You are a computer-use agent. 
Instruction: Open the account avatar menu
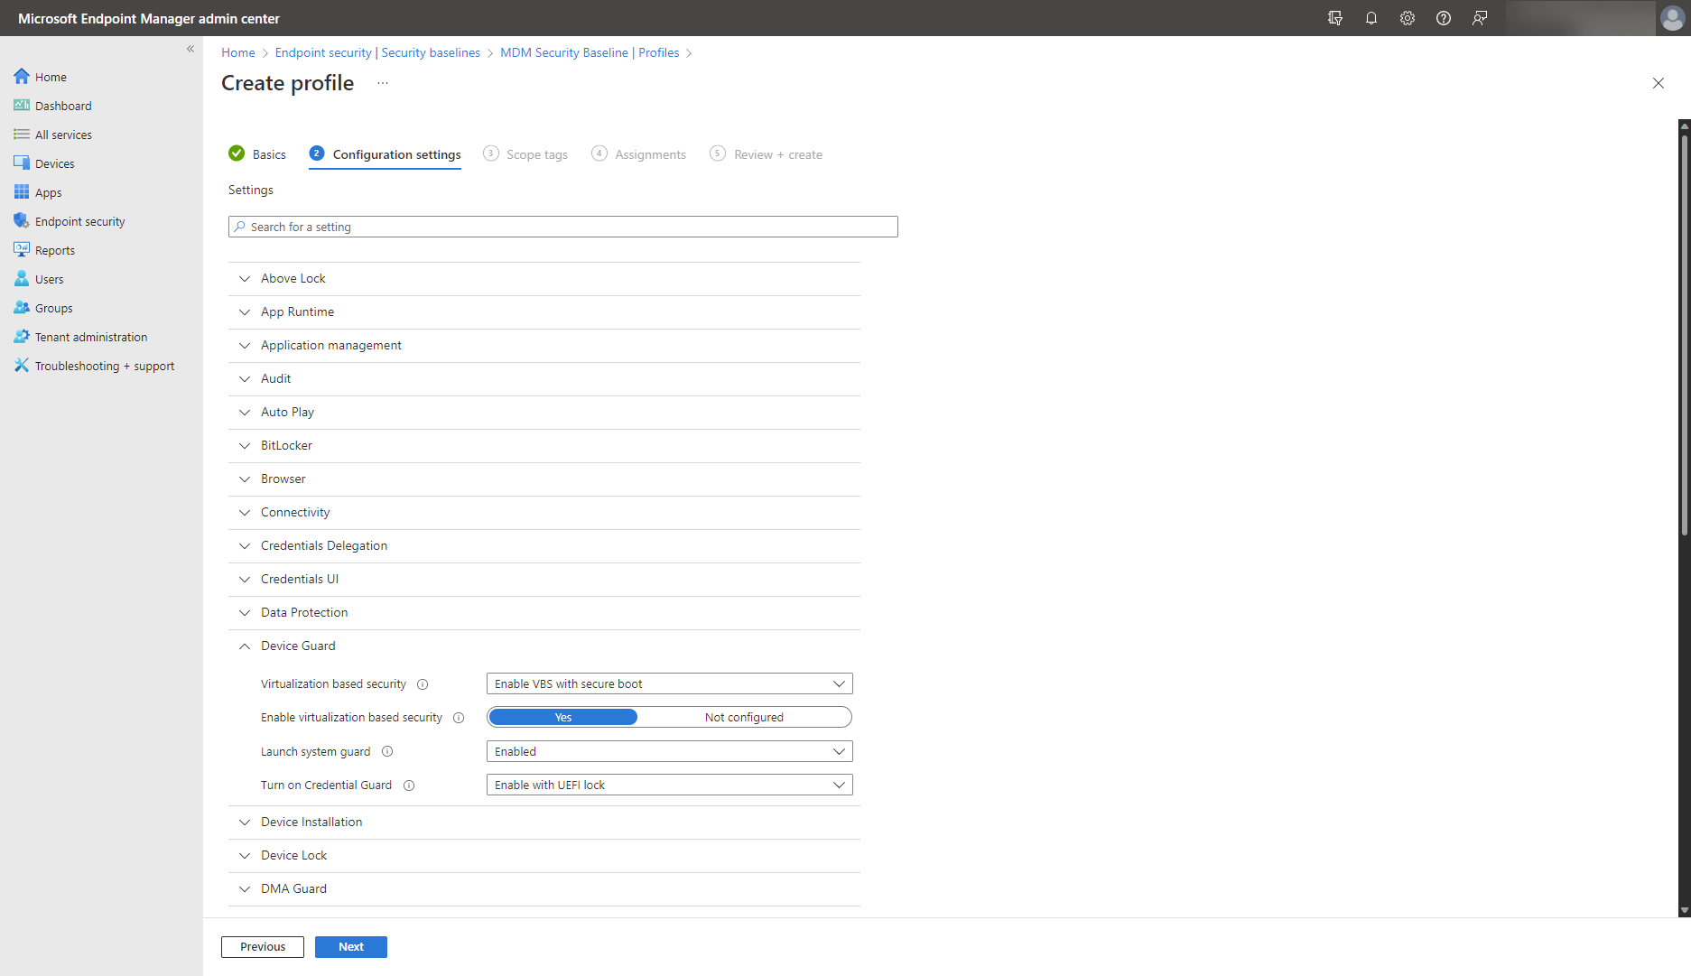tap(1672, 18)
